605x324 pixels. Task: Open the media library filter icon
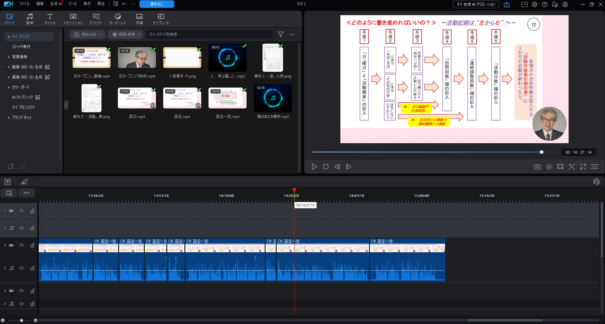pos(280,34)
